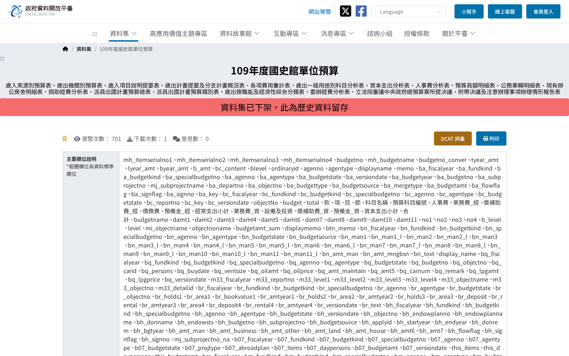This screenshot has width=569, height=356.
Task: Click the 瀏覽次數: 701 text
Action: click(x=101, y=139)
